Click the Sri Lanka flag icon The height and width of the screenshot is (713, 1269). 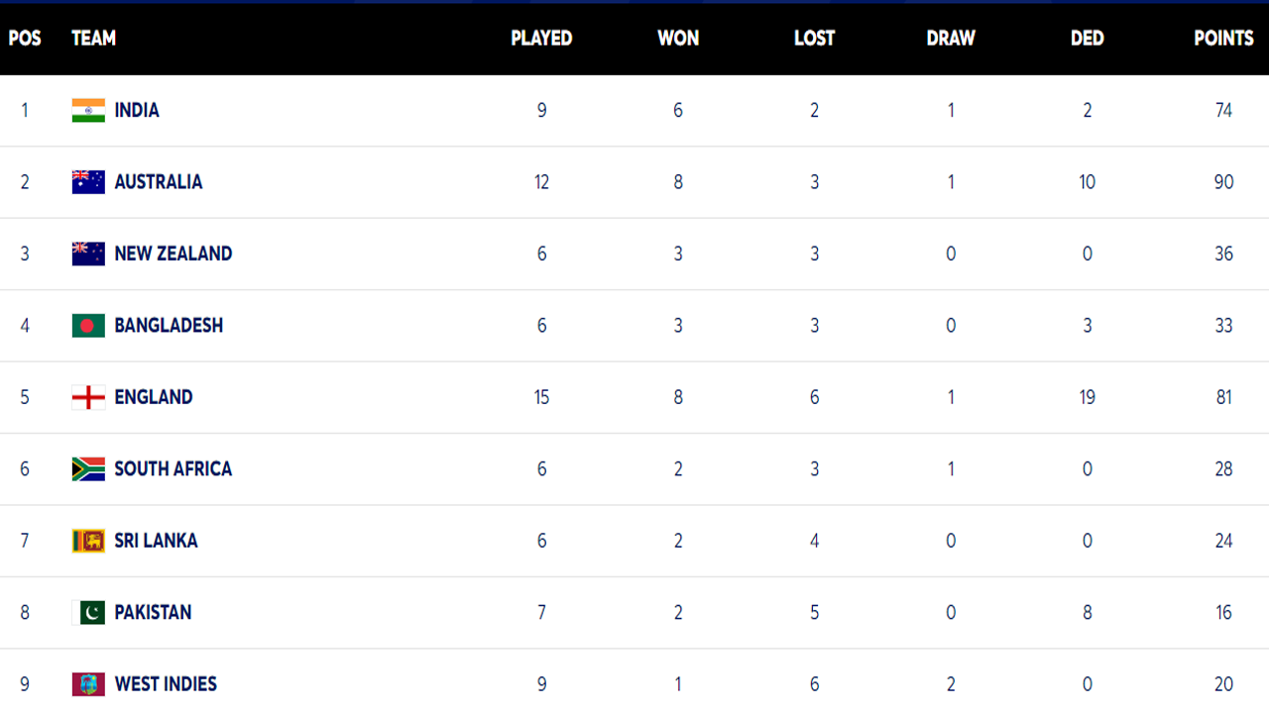point(88,541)
